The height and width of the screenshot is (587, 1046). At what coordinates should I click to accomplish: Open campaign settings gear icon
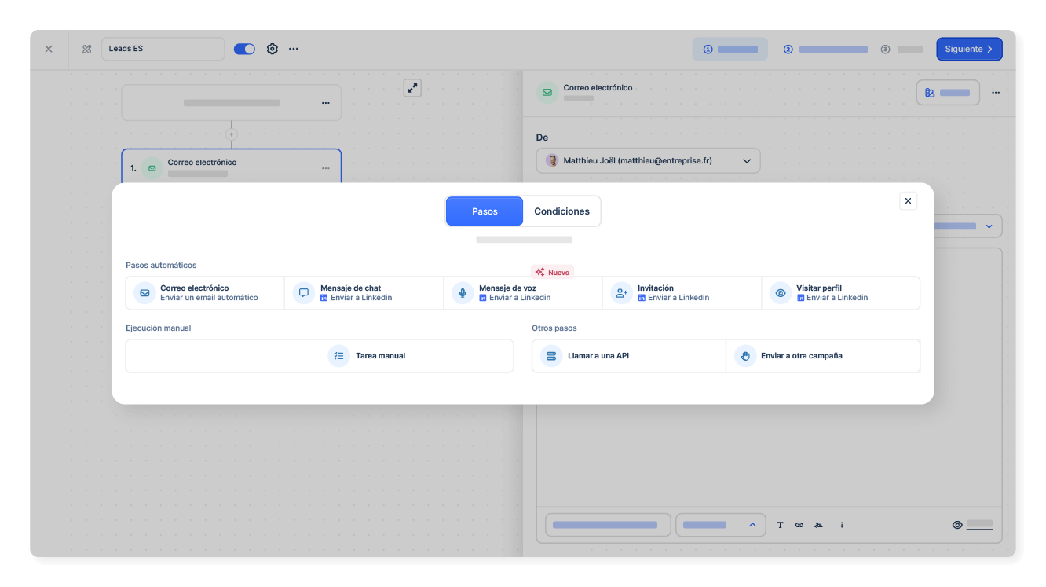tap(272, 49)
